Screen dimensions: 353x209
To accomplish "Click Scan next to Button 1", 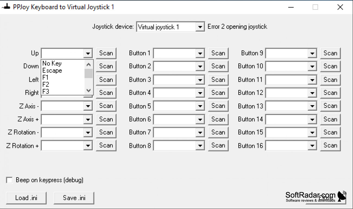I will (x=218, y=53).
